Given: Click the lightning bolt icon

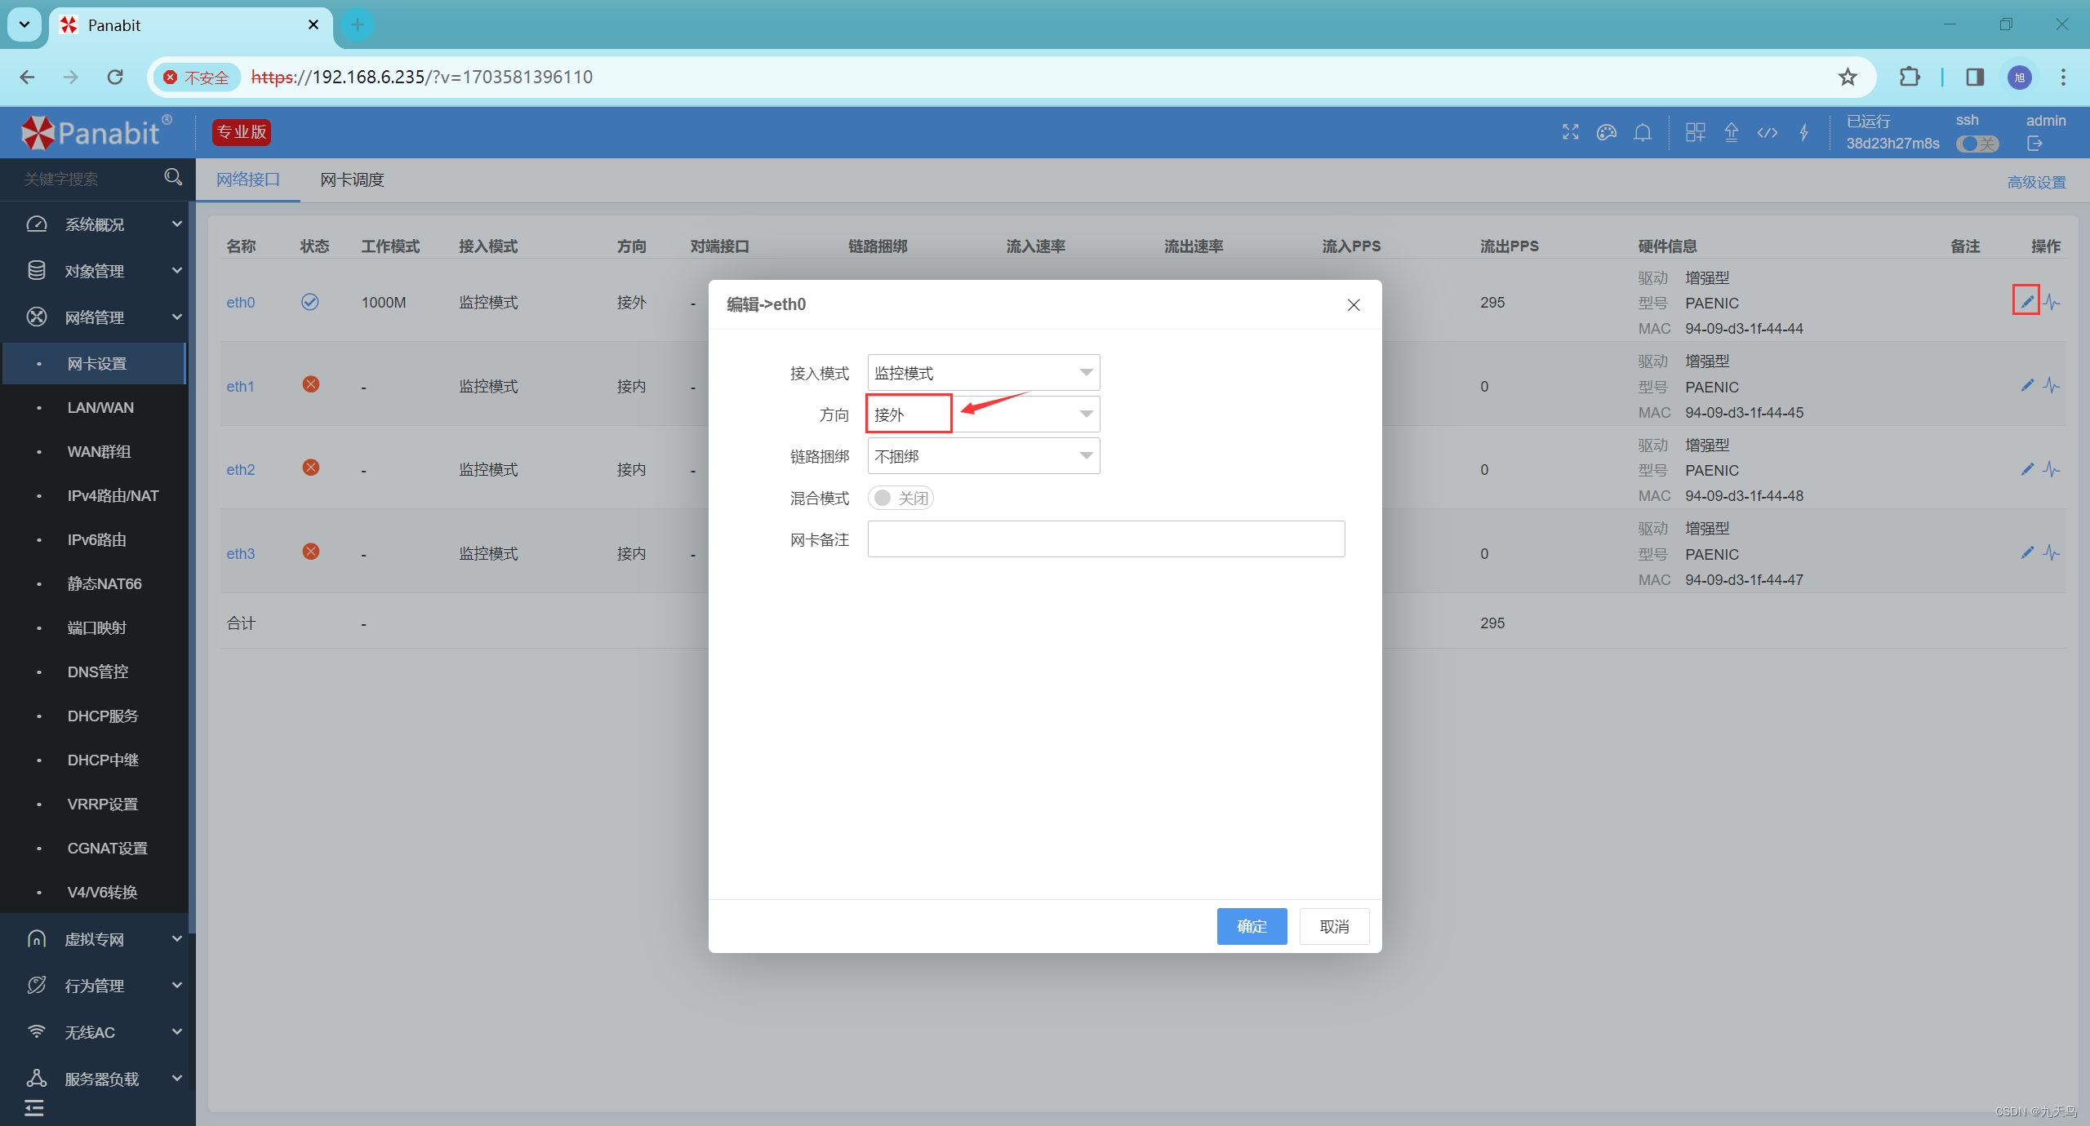Looking at the screenshot, I should [1803, 132].
